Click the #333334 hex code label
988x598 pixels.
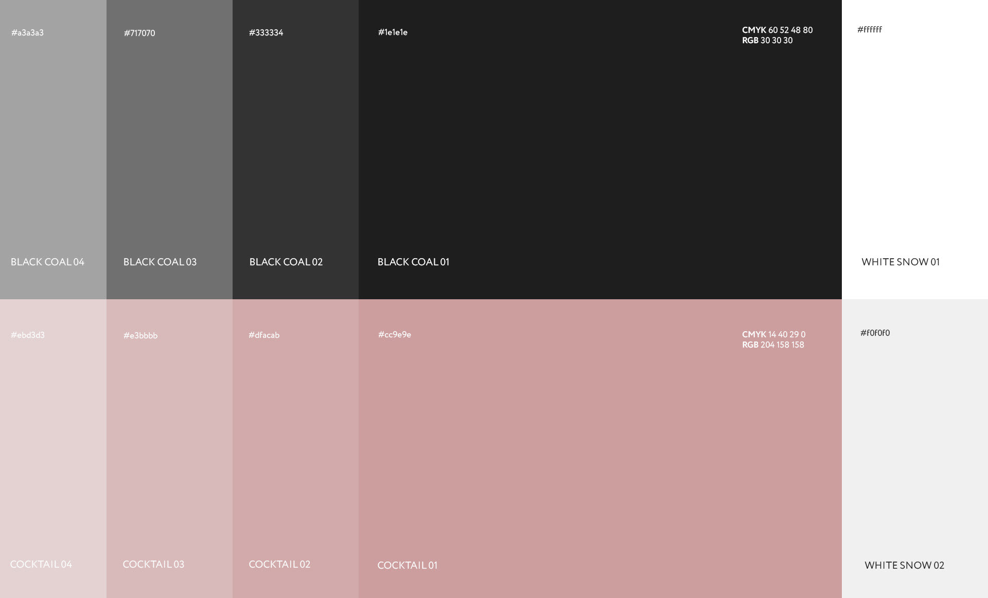coord(266,33)
